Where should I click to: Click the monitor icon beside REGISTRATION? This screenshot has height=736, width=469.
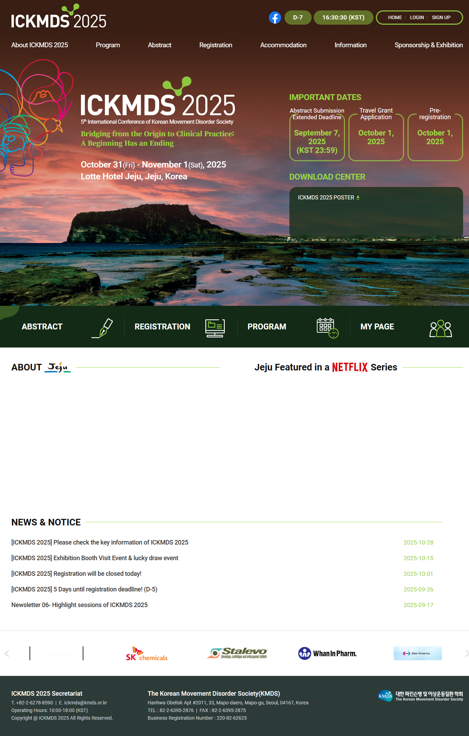point(215,328)
